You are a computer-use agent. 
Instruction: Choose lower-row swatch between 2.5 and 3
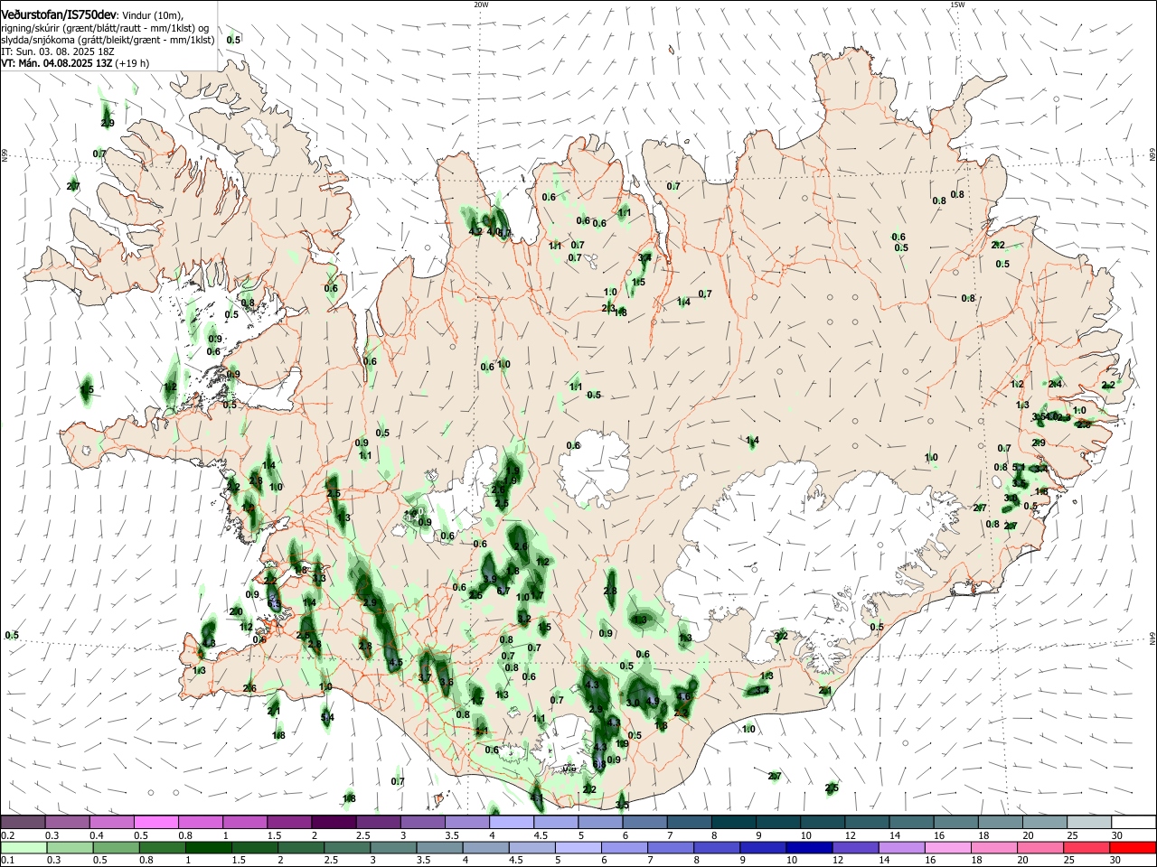(347, 848)
